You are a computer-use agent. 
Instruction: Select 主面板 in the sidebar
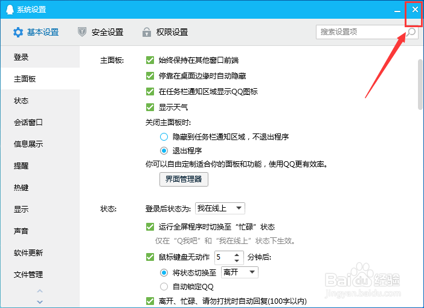[x=40, y=79]
